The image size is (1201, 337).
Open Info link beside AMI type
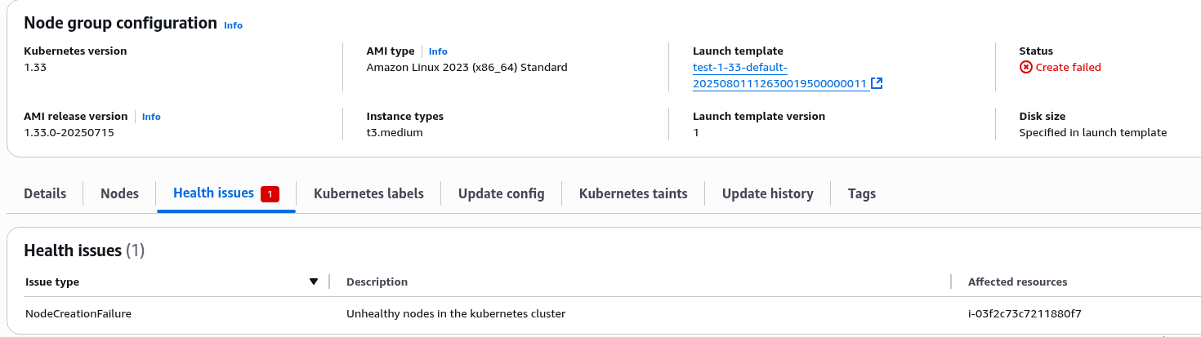coord(438,51)
